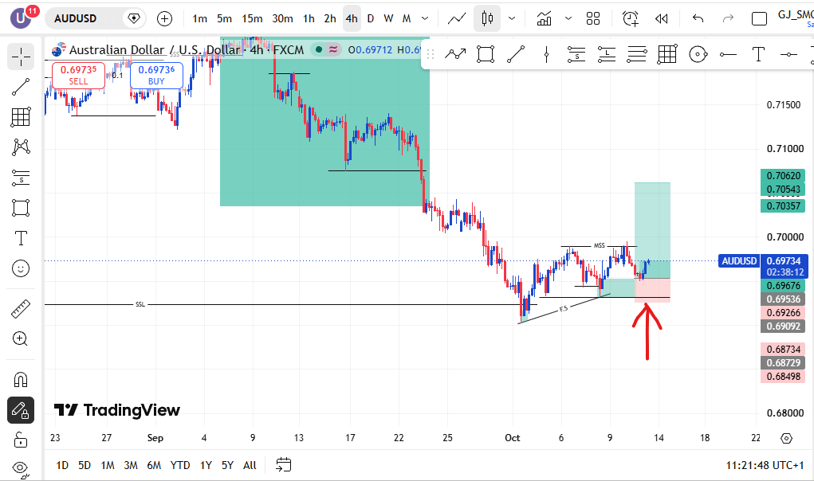Redo the last action
The image size is (814, 481).
[x=729, y=18]
